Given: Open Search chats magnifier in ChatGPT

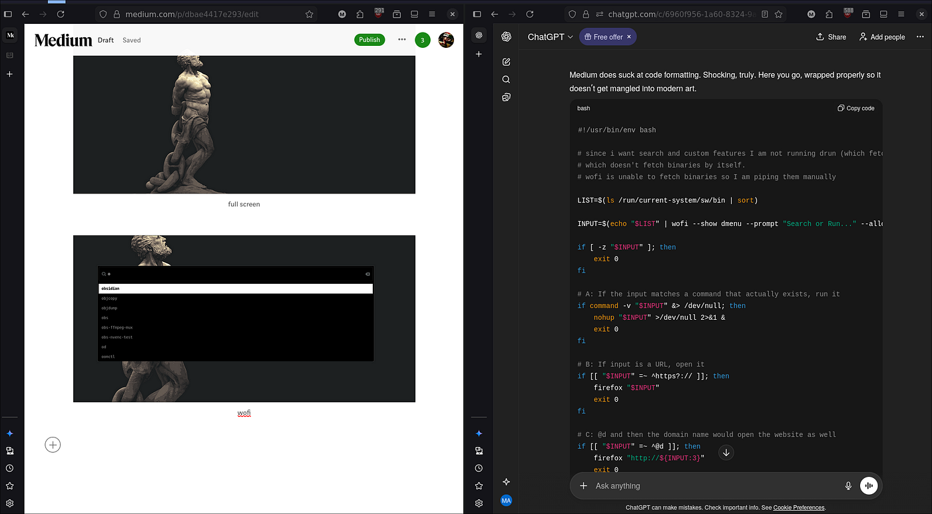Looking at the screenshot, I should tap(506, 80).
